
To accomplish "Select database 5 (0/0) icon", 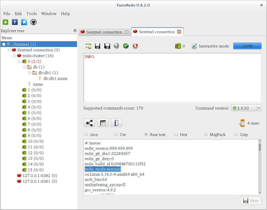I will pyautogui.click(x=24, y=113).
